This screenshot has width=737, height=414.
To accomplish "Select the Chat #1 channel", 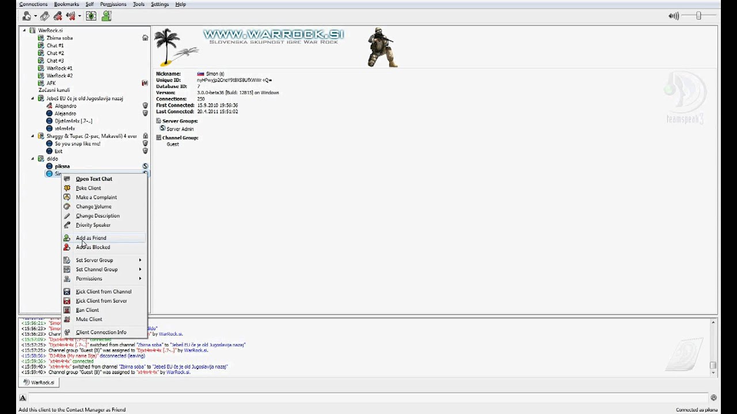I will pyautogui.click(x=55, y=45).
